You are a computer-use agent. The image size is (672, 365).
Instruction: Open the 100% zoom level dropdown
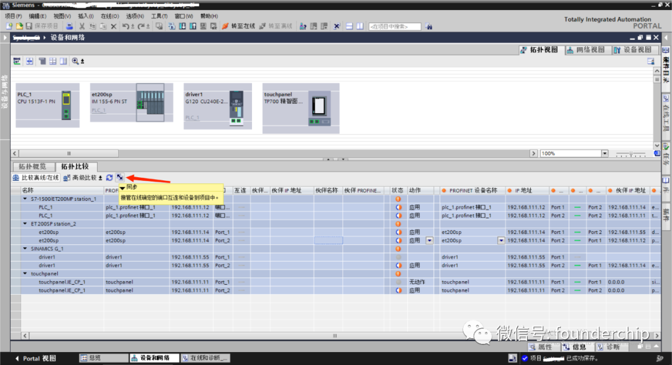tap(605, 154)
